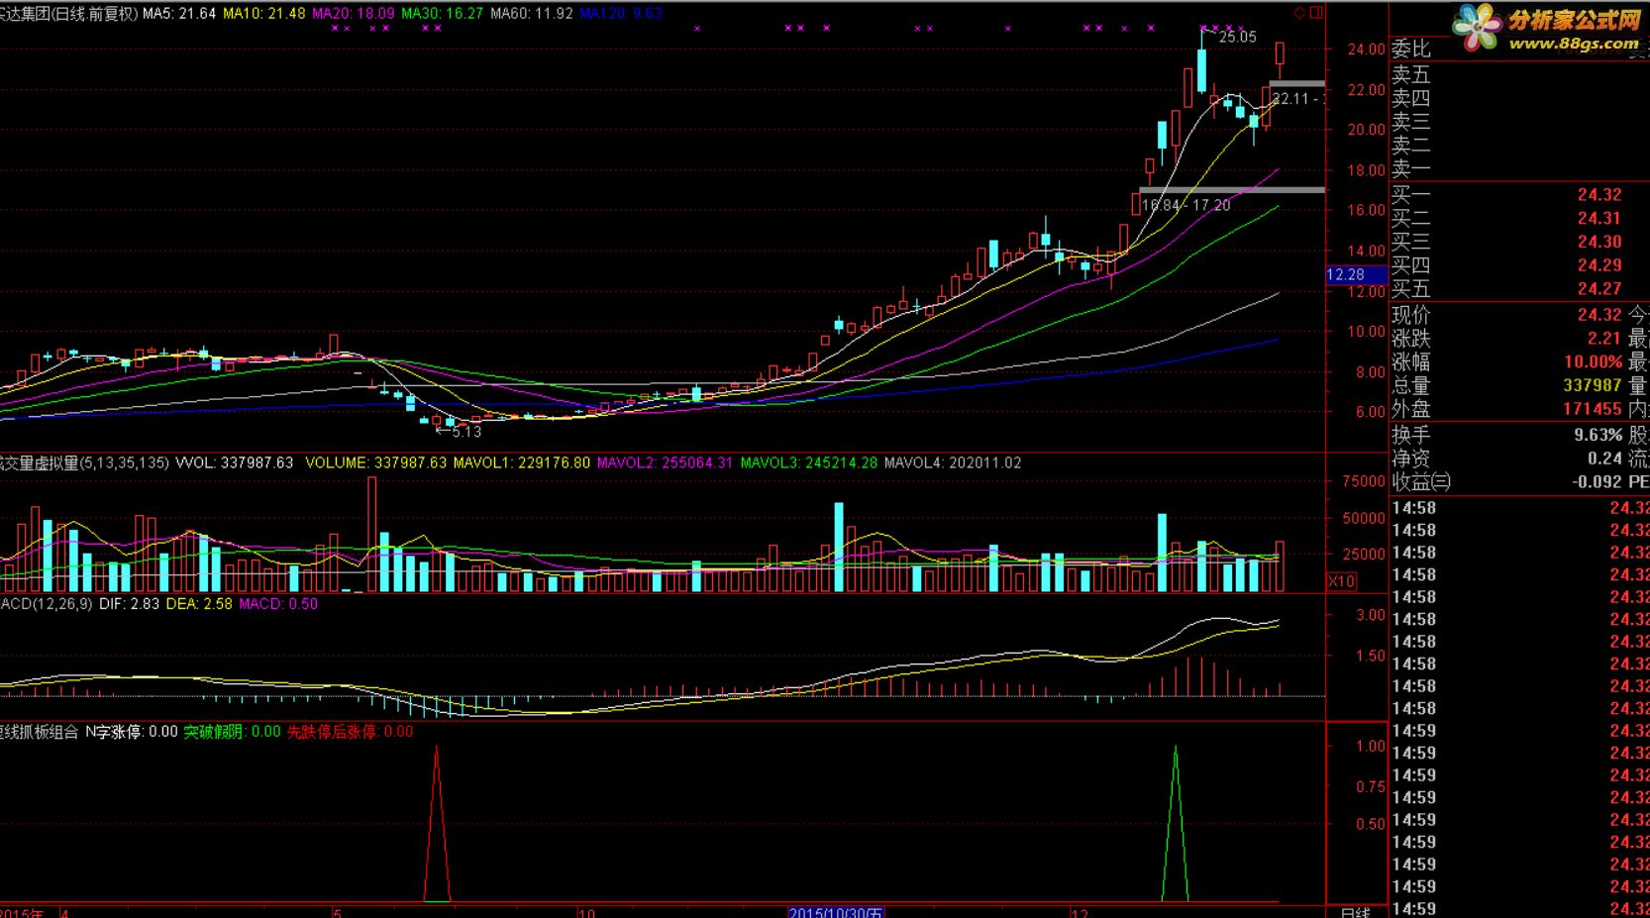Click the 买三 bid price 24.30
This screenshot has width=1650, height=918.
click(1599, 242)
